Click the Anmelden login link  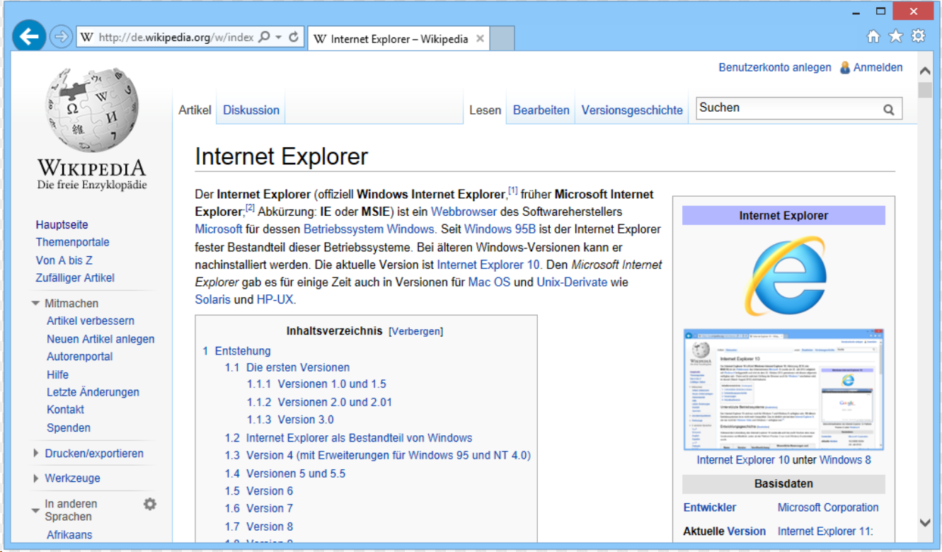pos(878,68)
